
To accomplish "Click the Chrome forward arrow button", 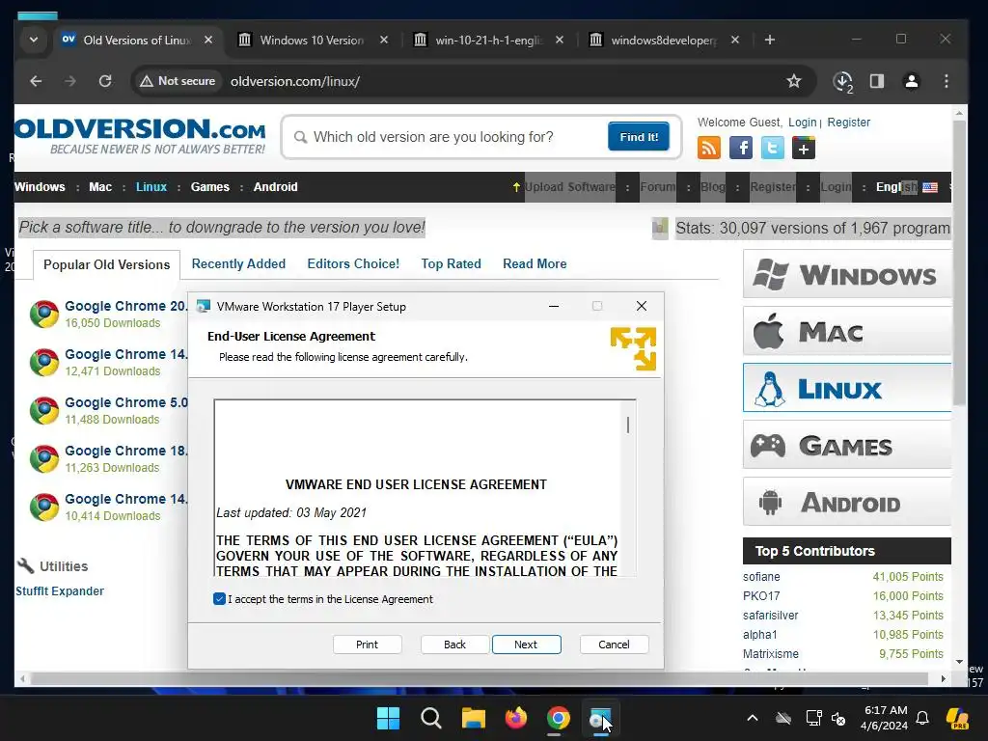I will [69, 81].
